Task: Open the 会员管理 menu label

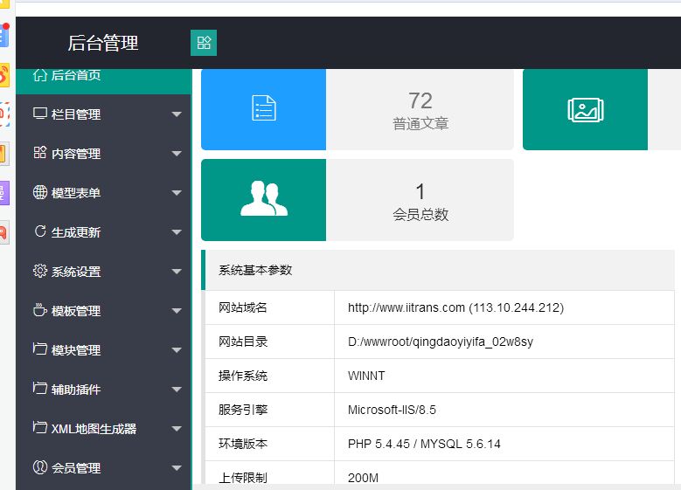Action: pyautogui.click(x=76, y=468)
